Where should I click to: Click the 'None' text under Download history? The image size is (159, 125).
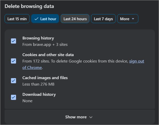[x=28, y=101]
